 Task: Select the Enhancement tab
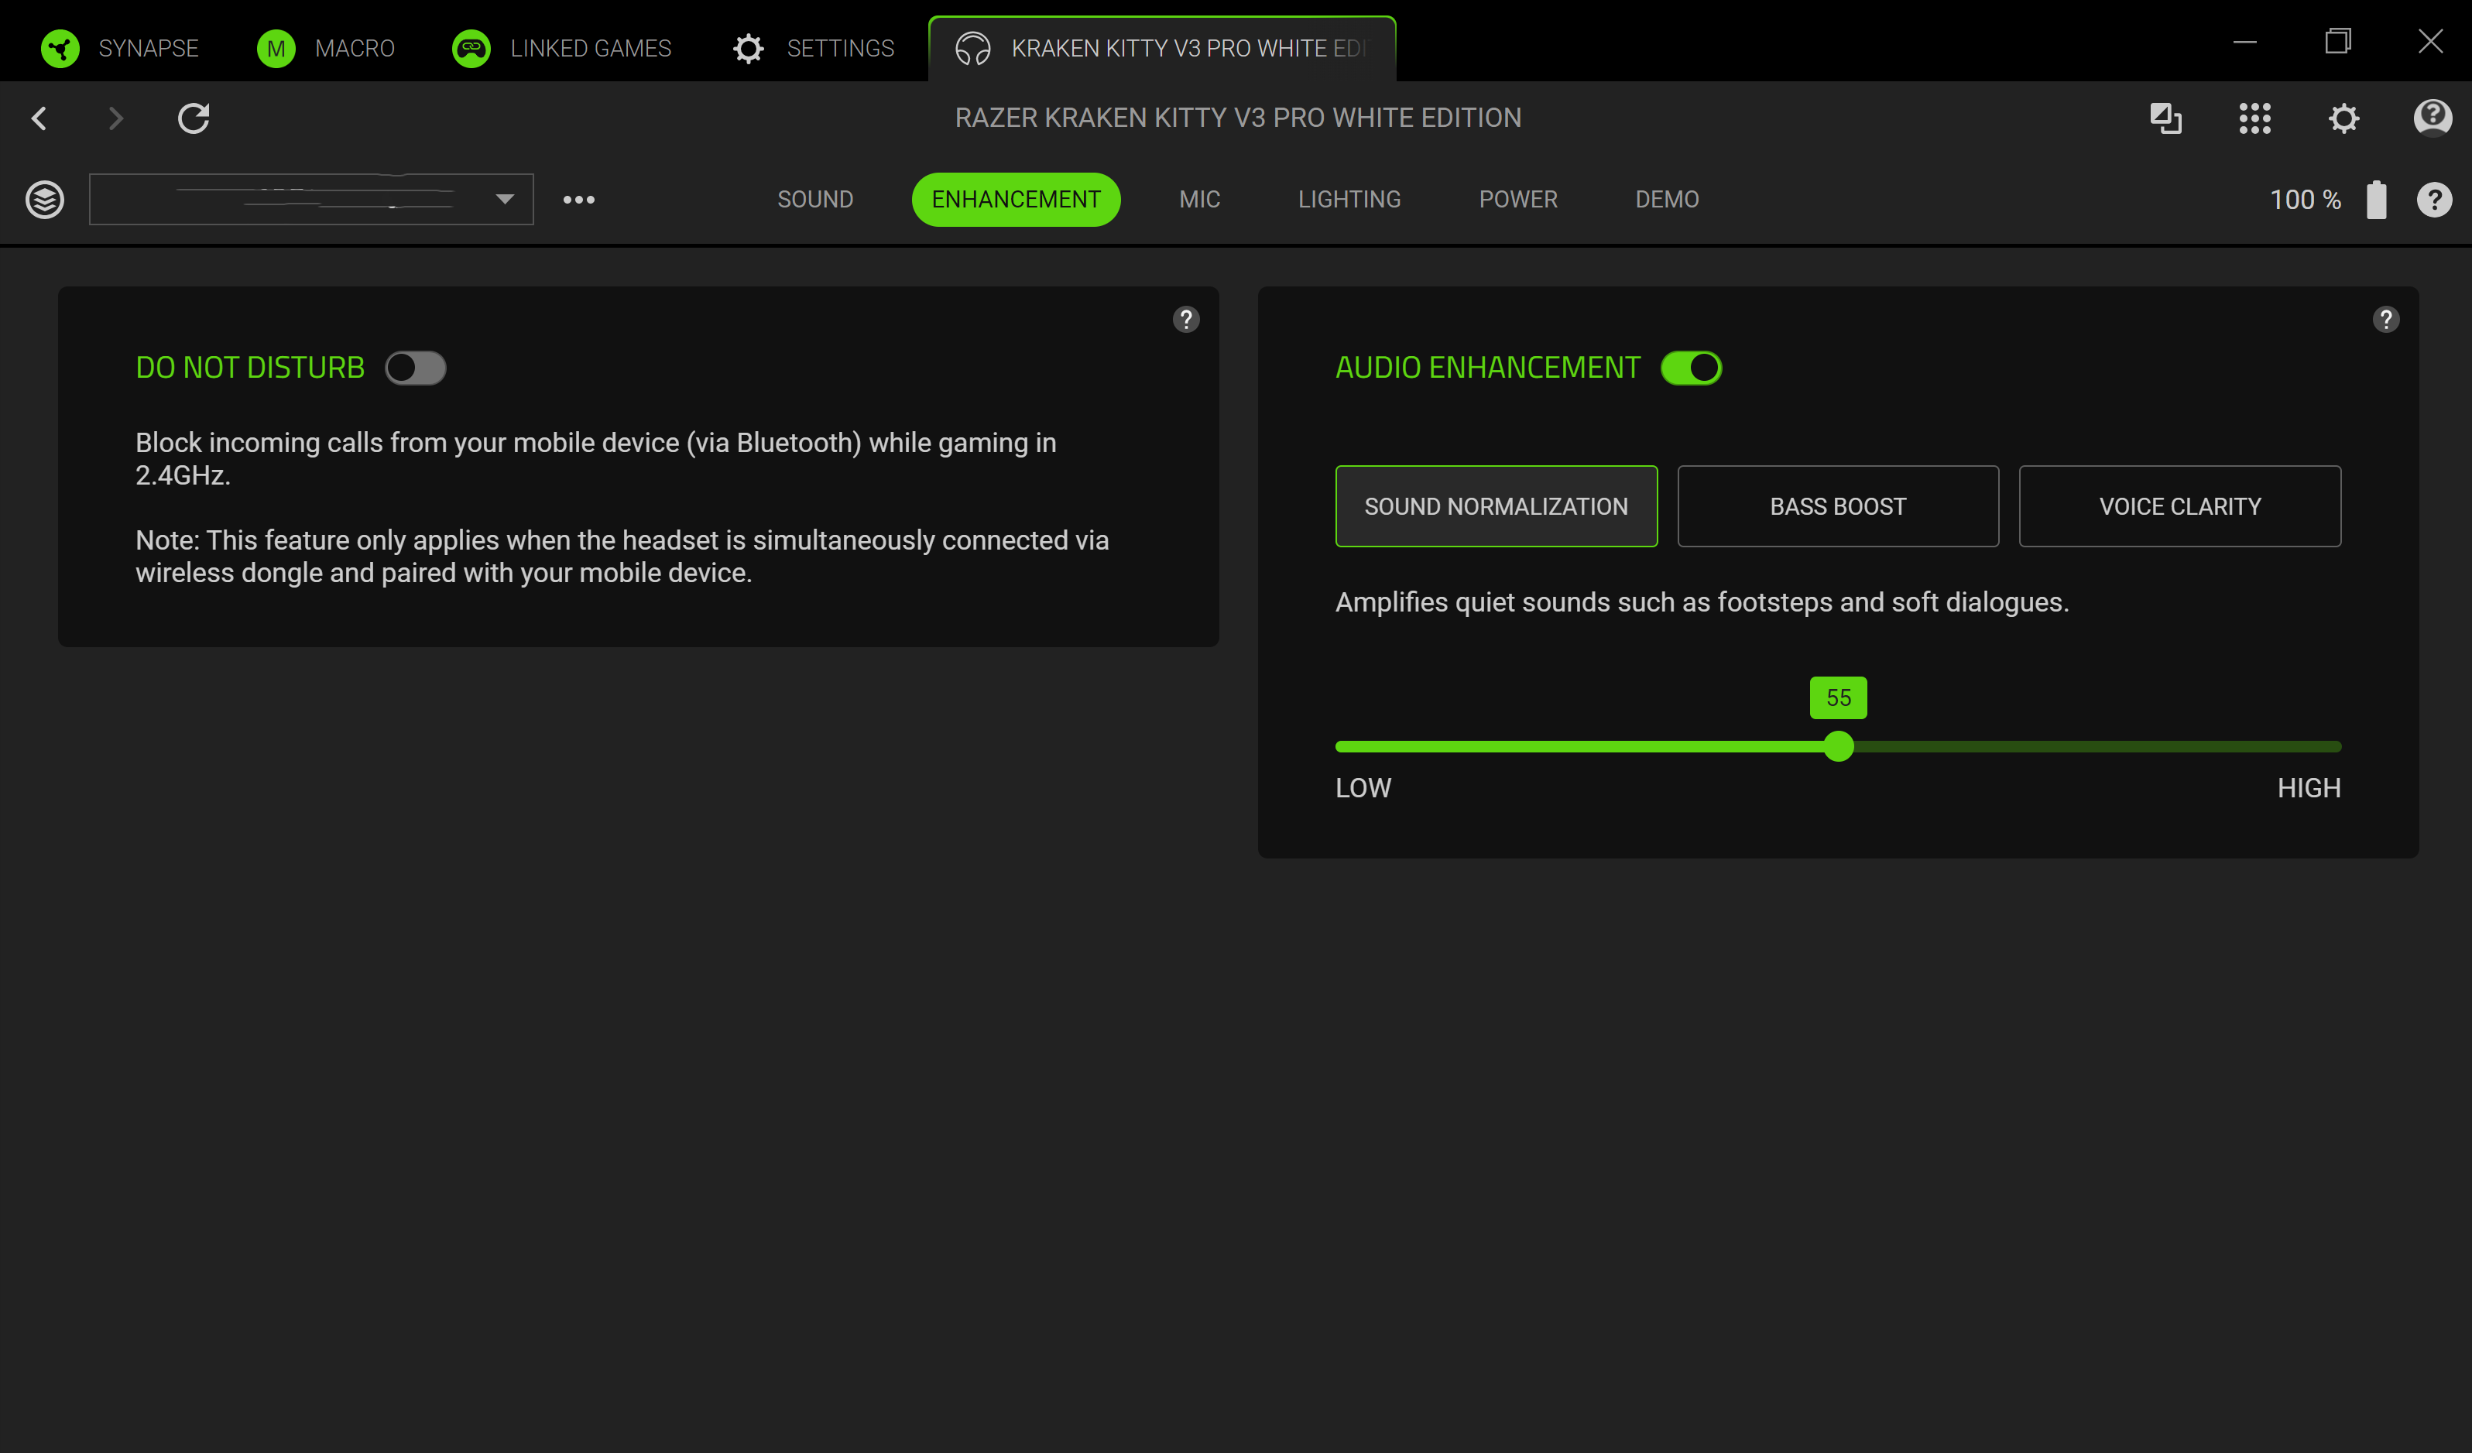pyautogui.click(x=1015, y=199)
